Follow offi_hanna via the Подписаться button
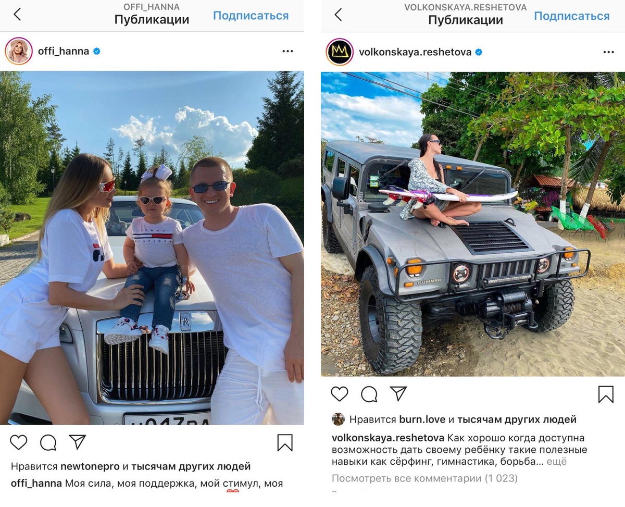 pos(251,16)
